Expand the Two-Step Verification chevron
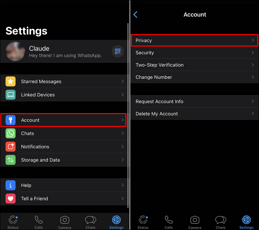 (x=253, y=65)
